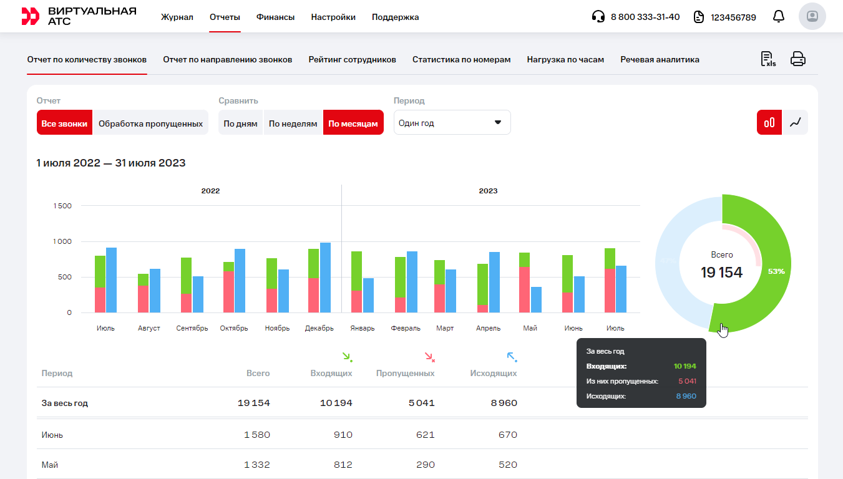Viewport: 843px width, 479px height.
Task: Select Обработка пропущенных report
Action: [150, 123]
